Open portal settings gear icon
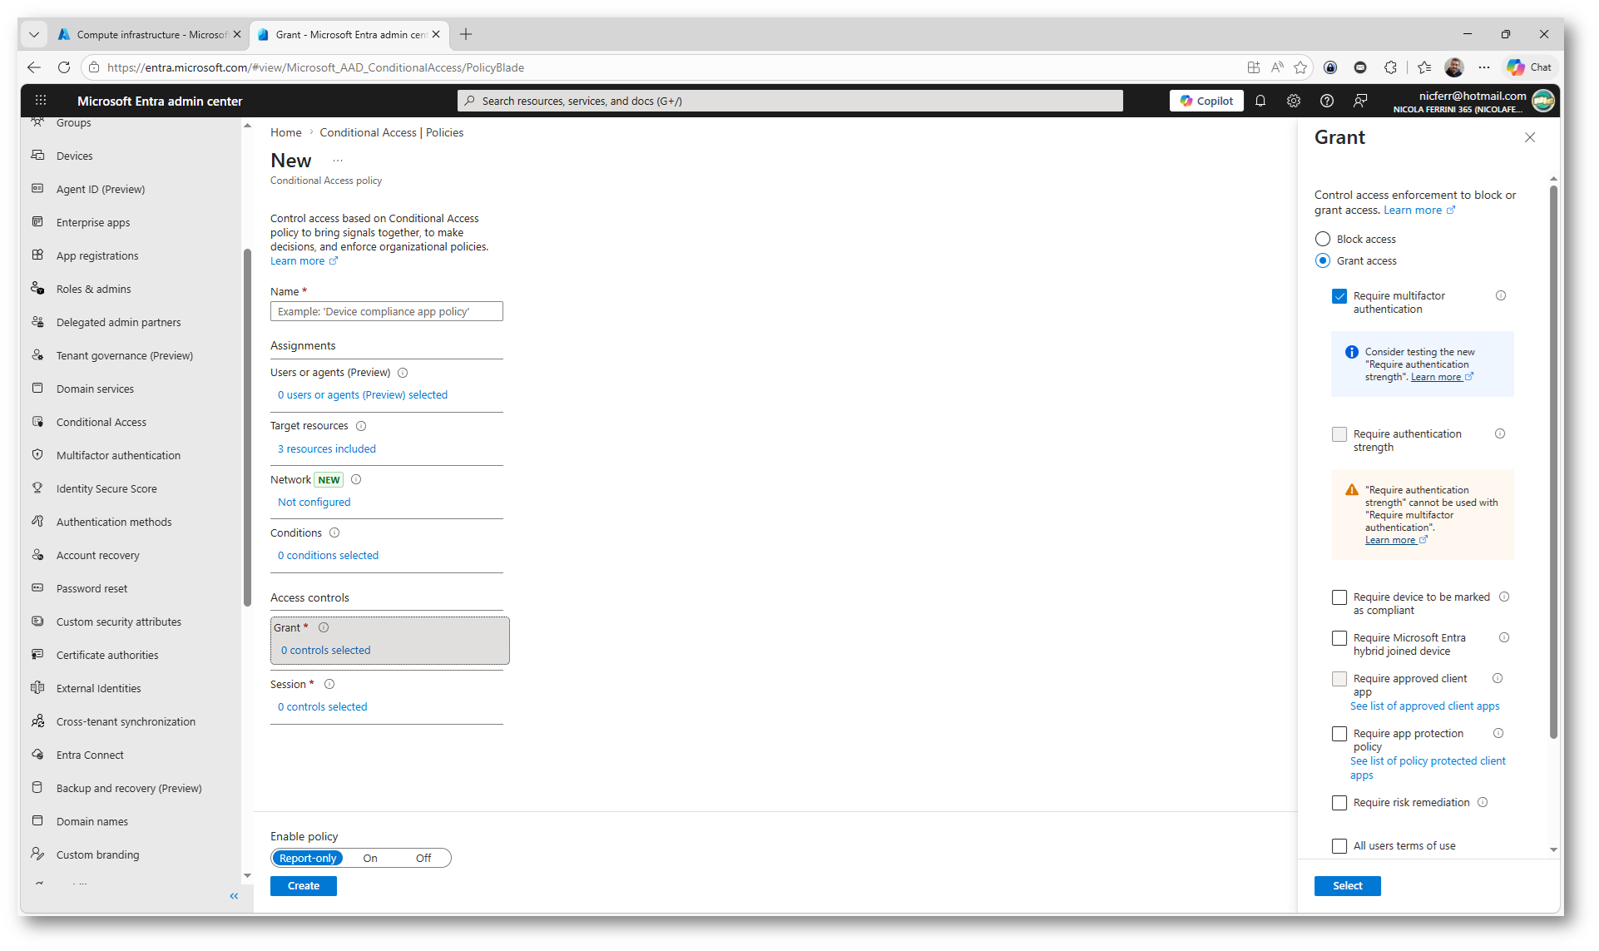Image resolution: width=1599 pixels, height=951 pixels. click(1294, 101)
